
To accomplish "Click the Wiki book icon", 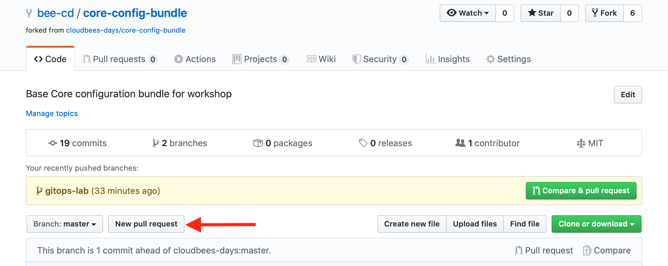I will [x=311, y=59].
